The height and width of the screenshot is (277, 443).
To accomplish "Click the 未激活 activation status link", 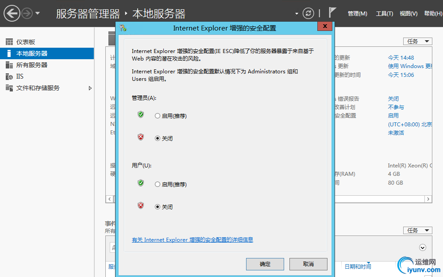I will [396, 133].
